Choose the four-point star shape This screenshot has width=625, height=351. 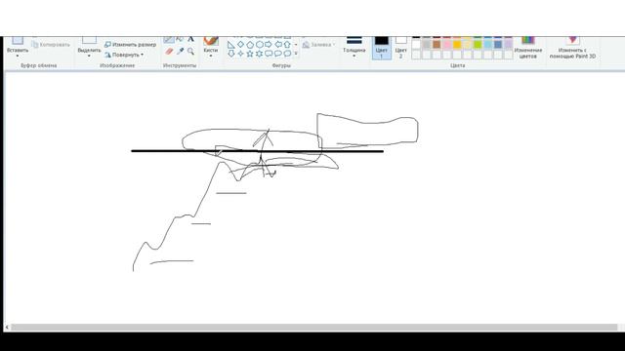241,54
